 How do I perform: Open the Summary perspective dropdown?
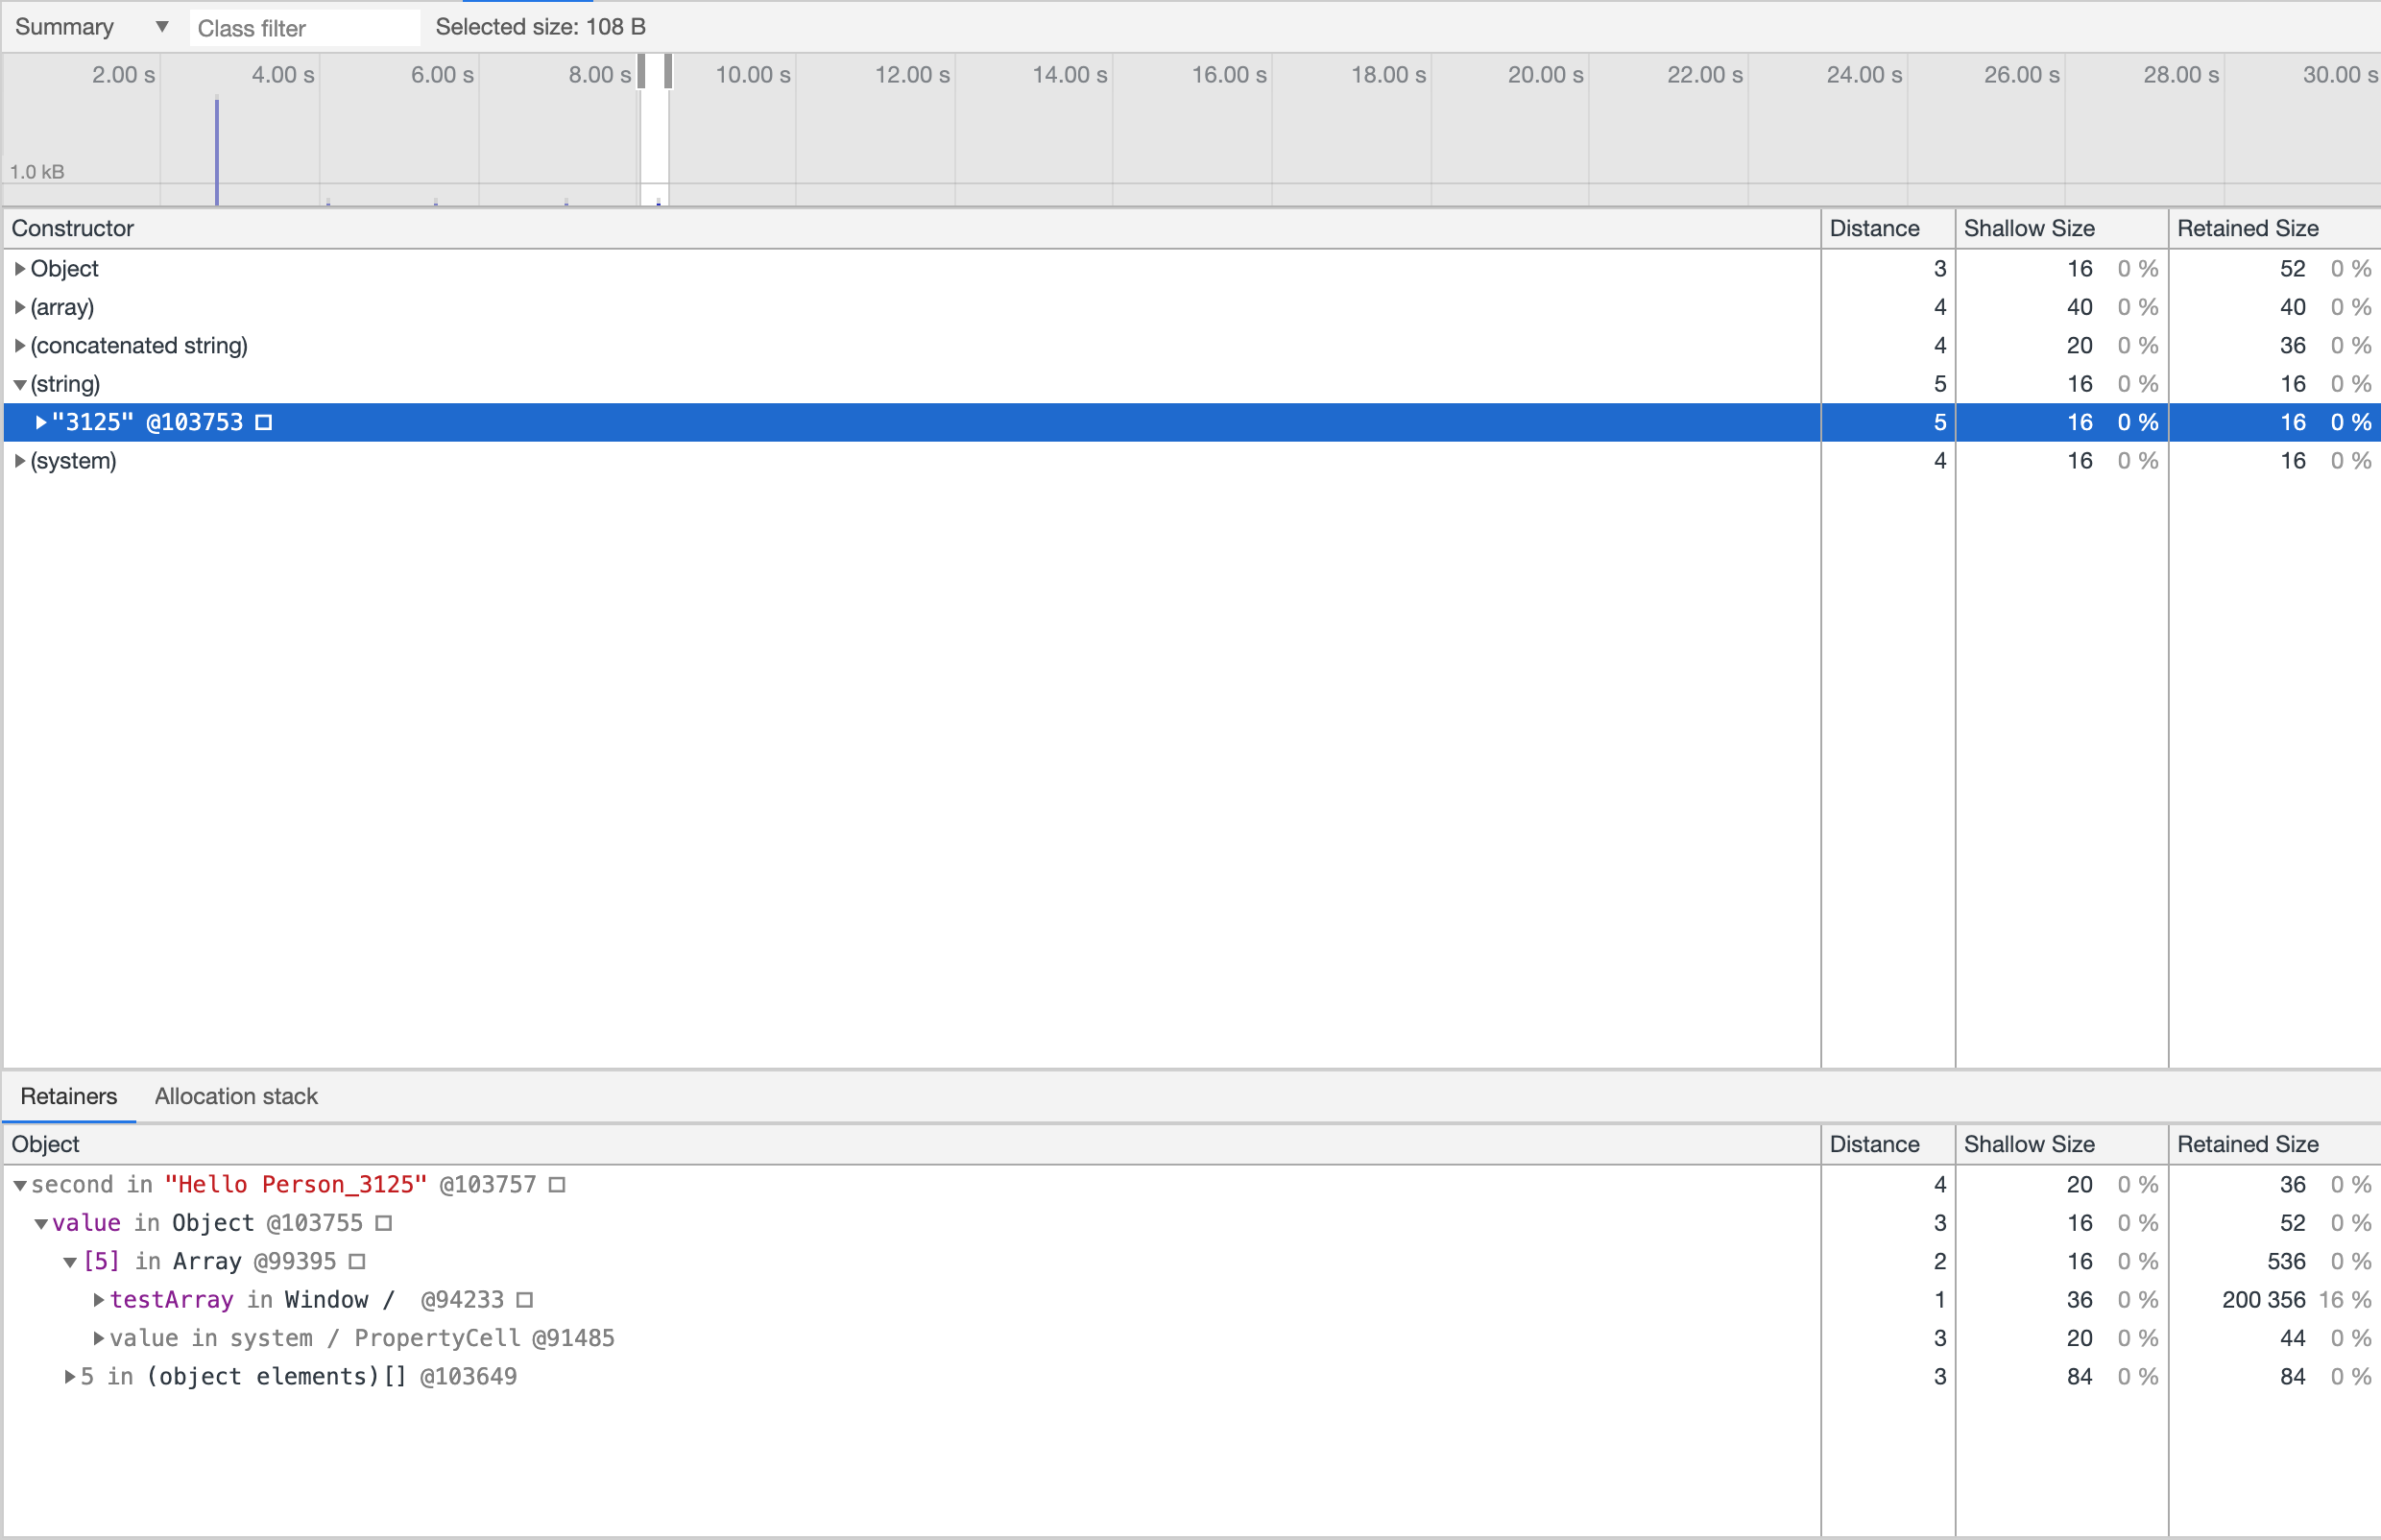coord(90,27)
